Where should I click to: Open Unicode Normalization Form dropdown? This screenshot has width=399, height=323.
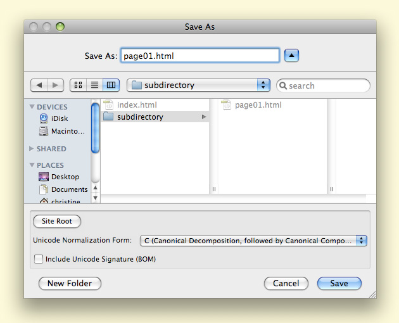(253, 241)
